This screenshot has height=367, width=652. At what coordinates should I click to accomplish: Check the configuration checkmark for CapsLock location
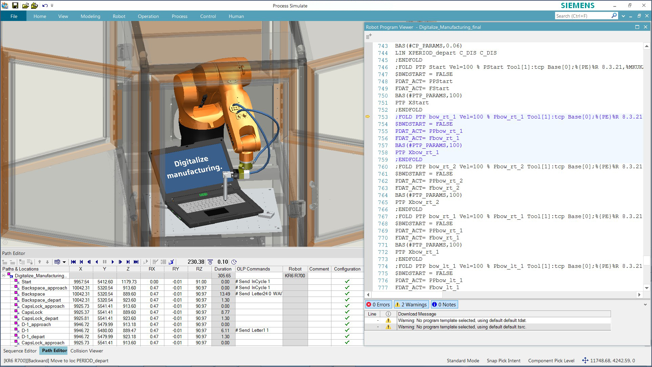pyautogui.click(x=346, y=312)
